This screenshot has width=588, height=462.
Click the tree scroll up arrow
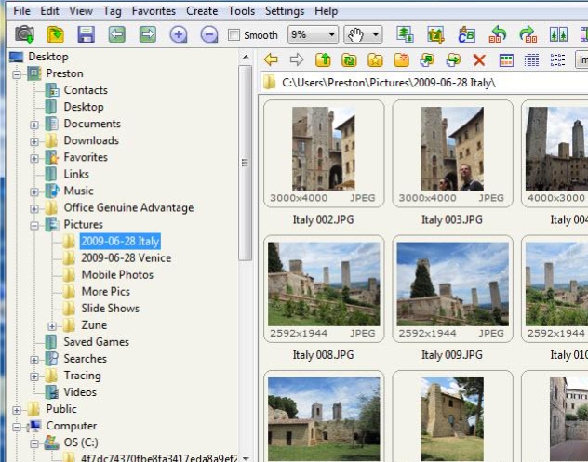point(246,58)
